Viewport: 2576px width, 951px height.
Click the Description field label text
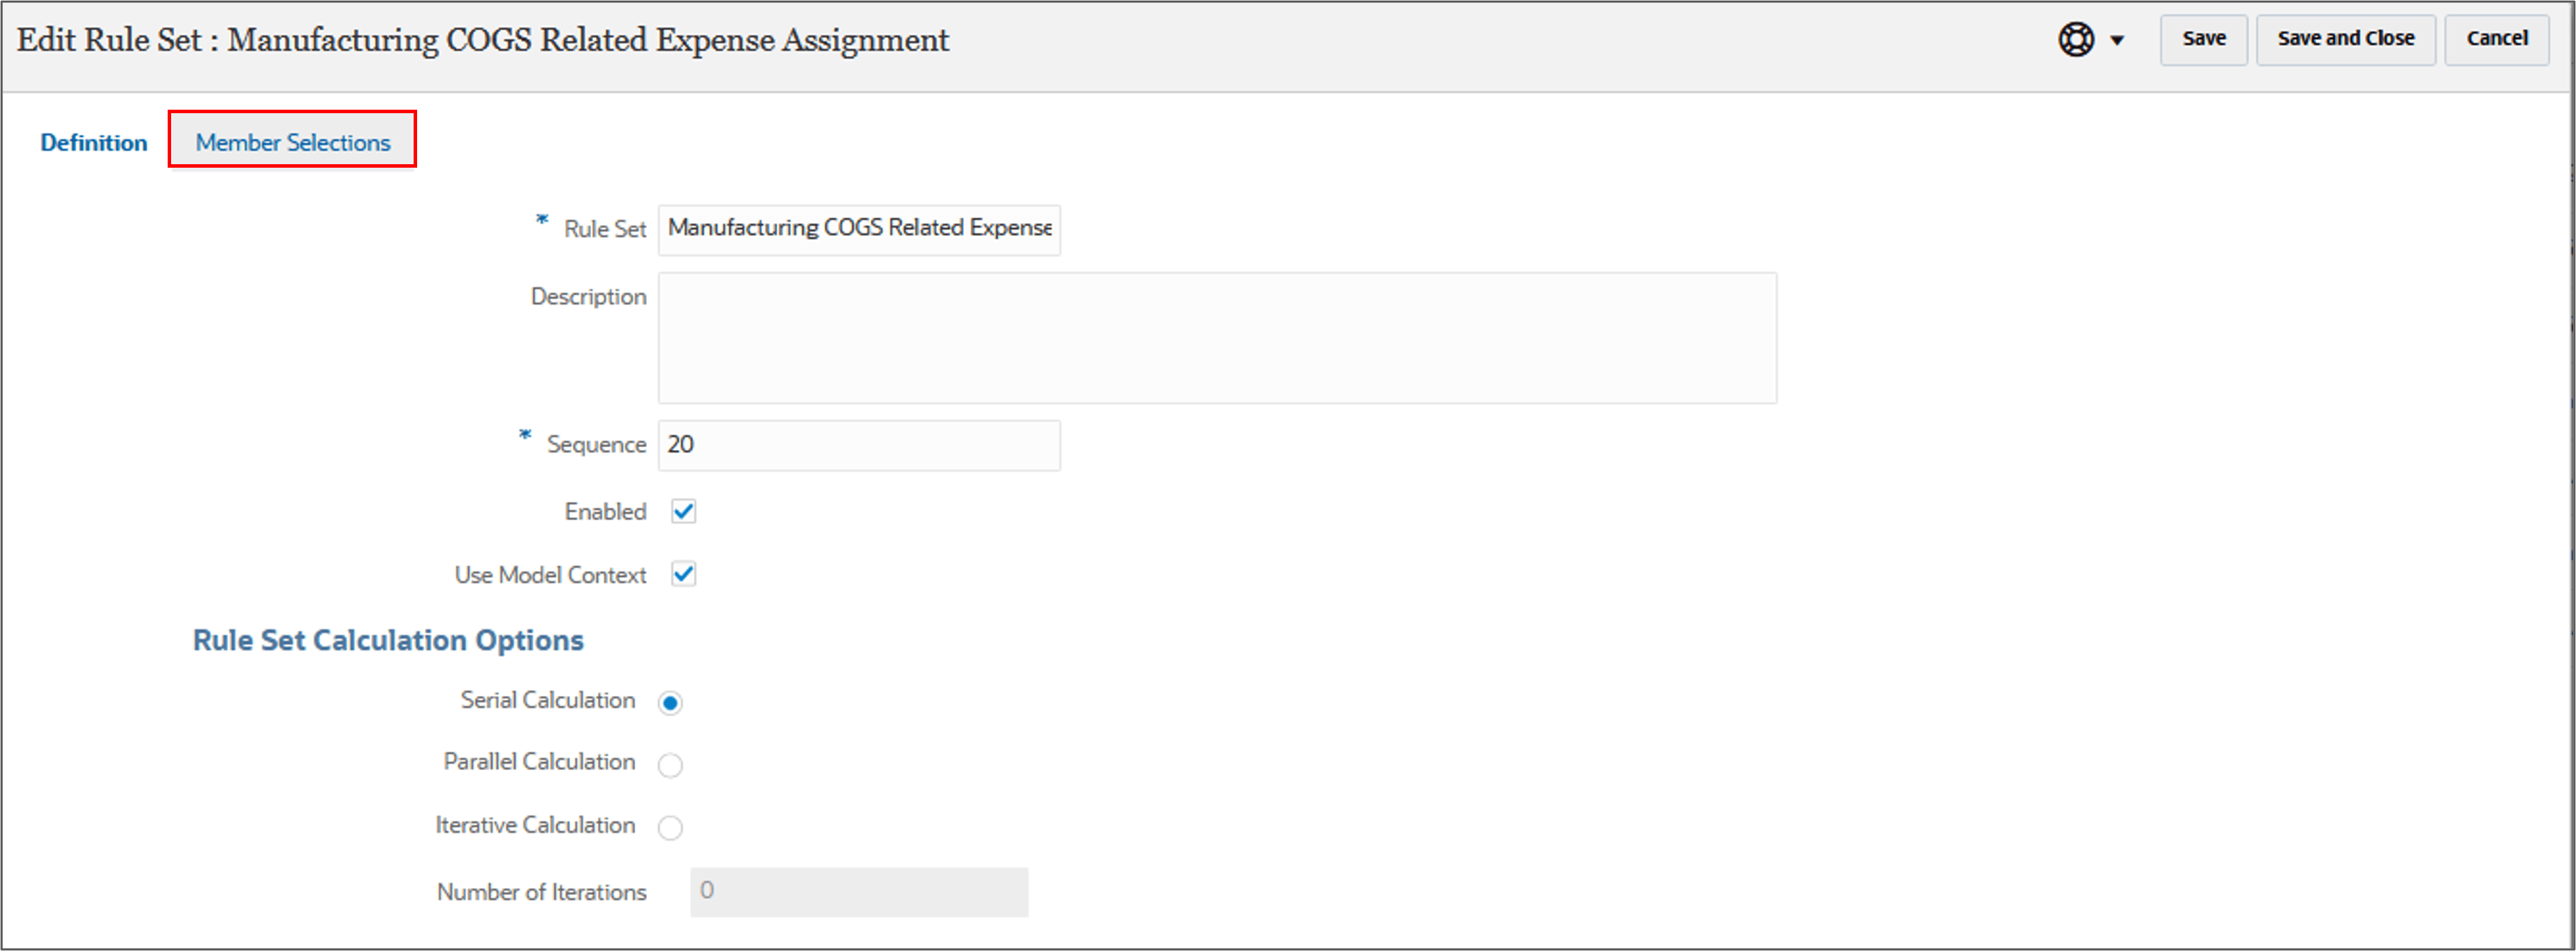[x=588, y=297]
